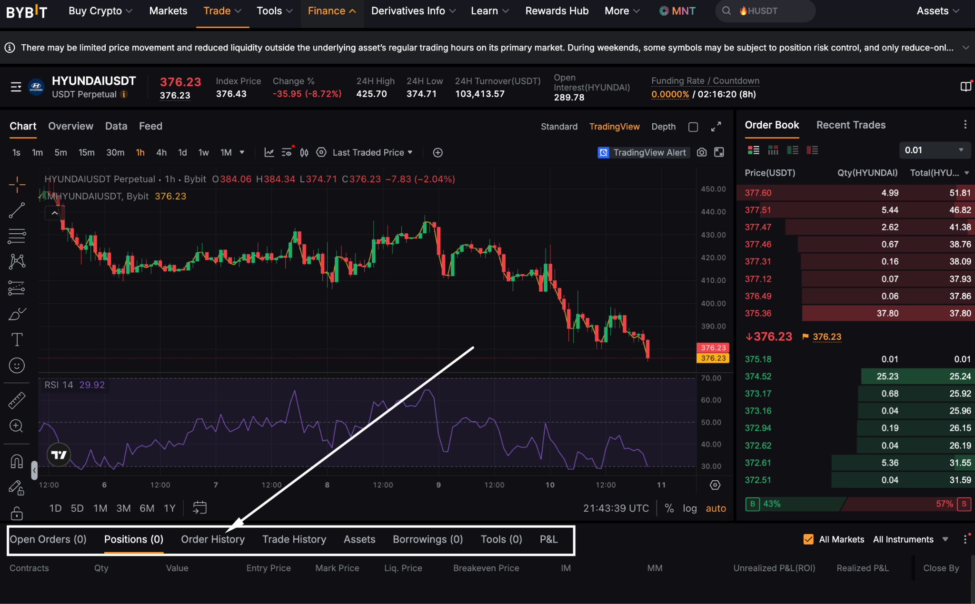Image resolution: width=975 pixels, height=604 pixels.
Task: Show order book bids-only view
Action: click(793, 150)
